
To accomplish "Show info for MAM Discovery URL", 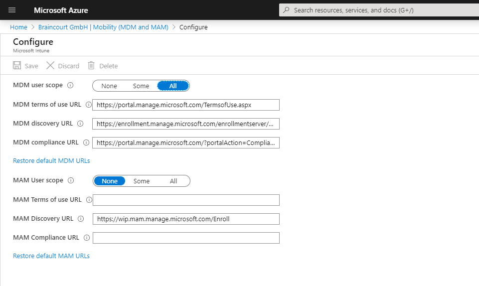I will click(x=81, y=219).
